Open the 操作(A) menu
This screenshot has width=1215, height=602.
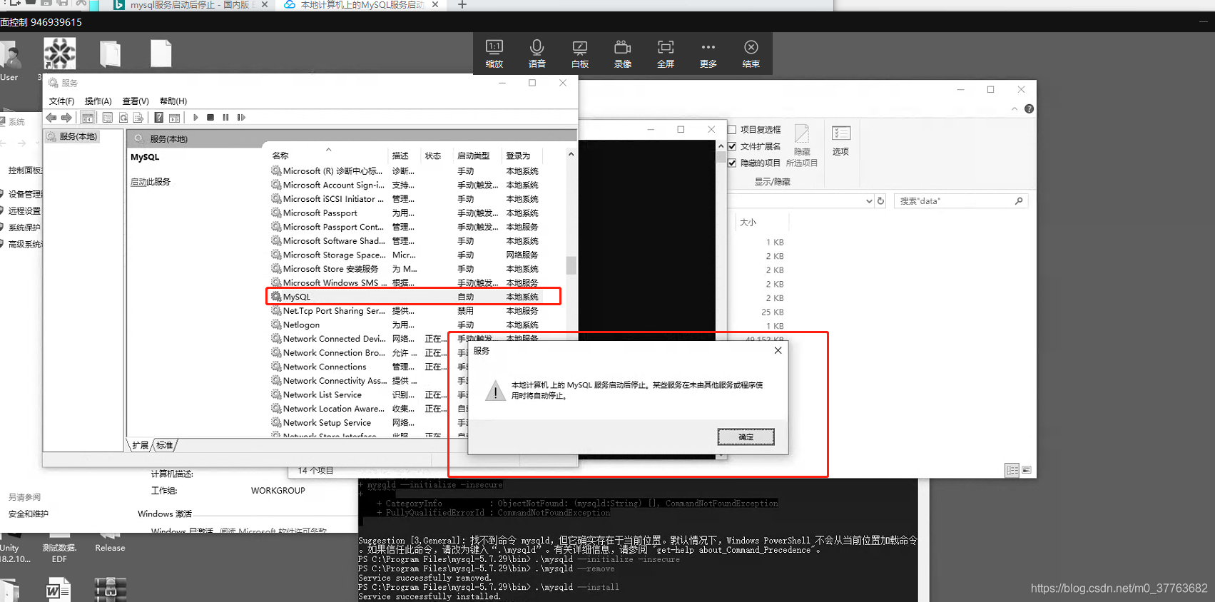point(98,101)
